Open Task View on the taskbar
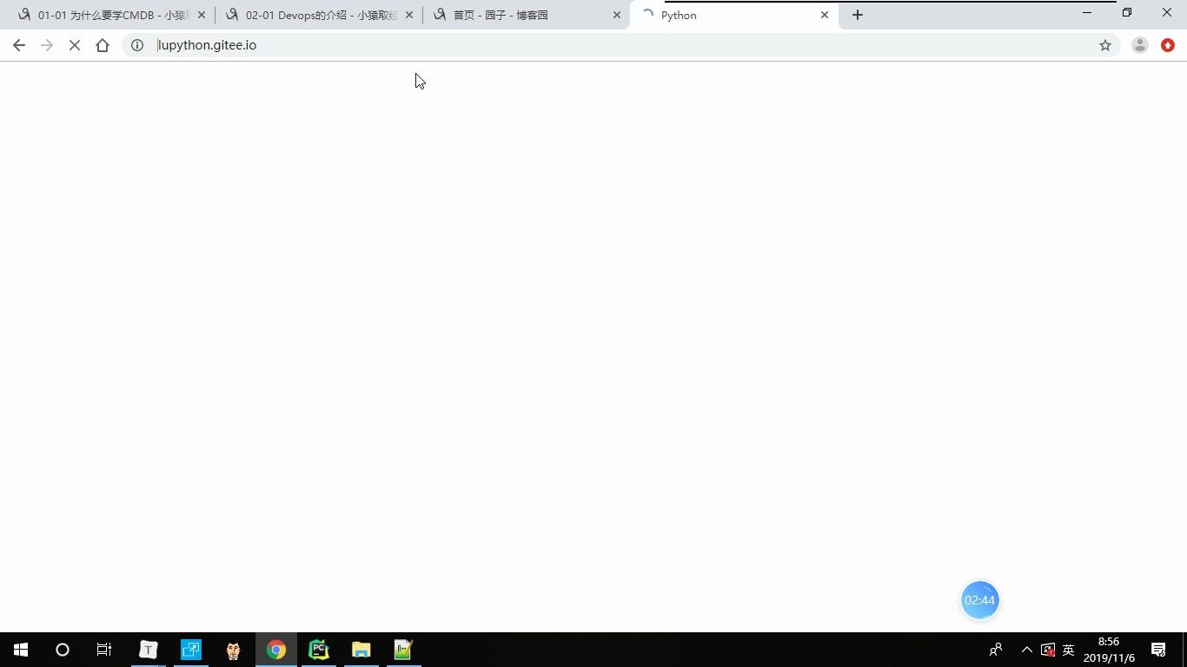 [x=104, y=650]
